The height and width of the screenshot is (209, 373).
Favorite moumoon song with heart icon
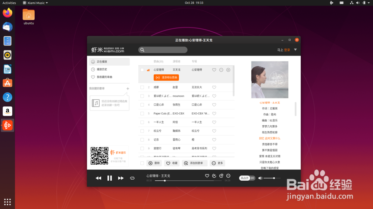[x=214, y=96]
